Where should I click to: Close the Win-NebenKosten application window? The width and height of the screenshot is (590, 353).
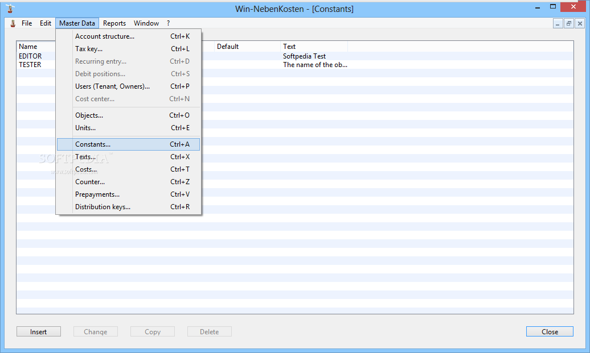click(x=573, y=7)
